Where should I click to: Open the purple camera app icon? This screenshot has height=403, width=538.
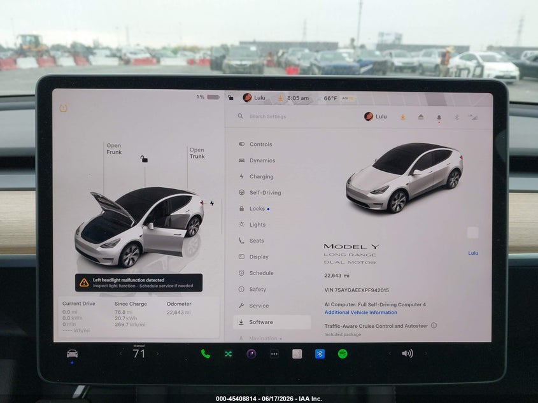(251, 353)
